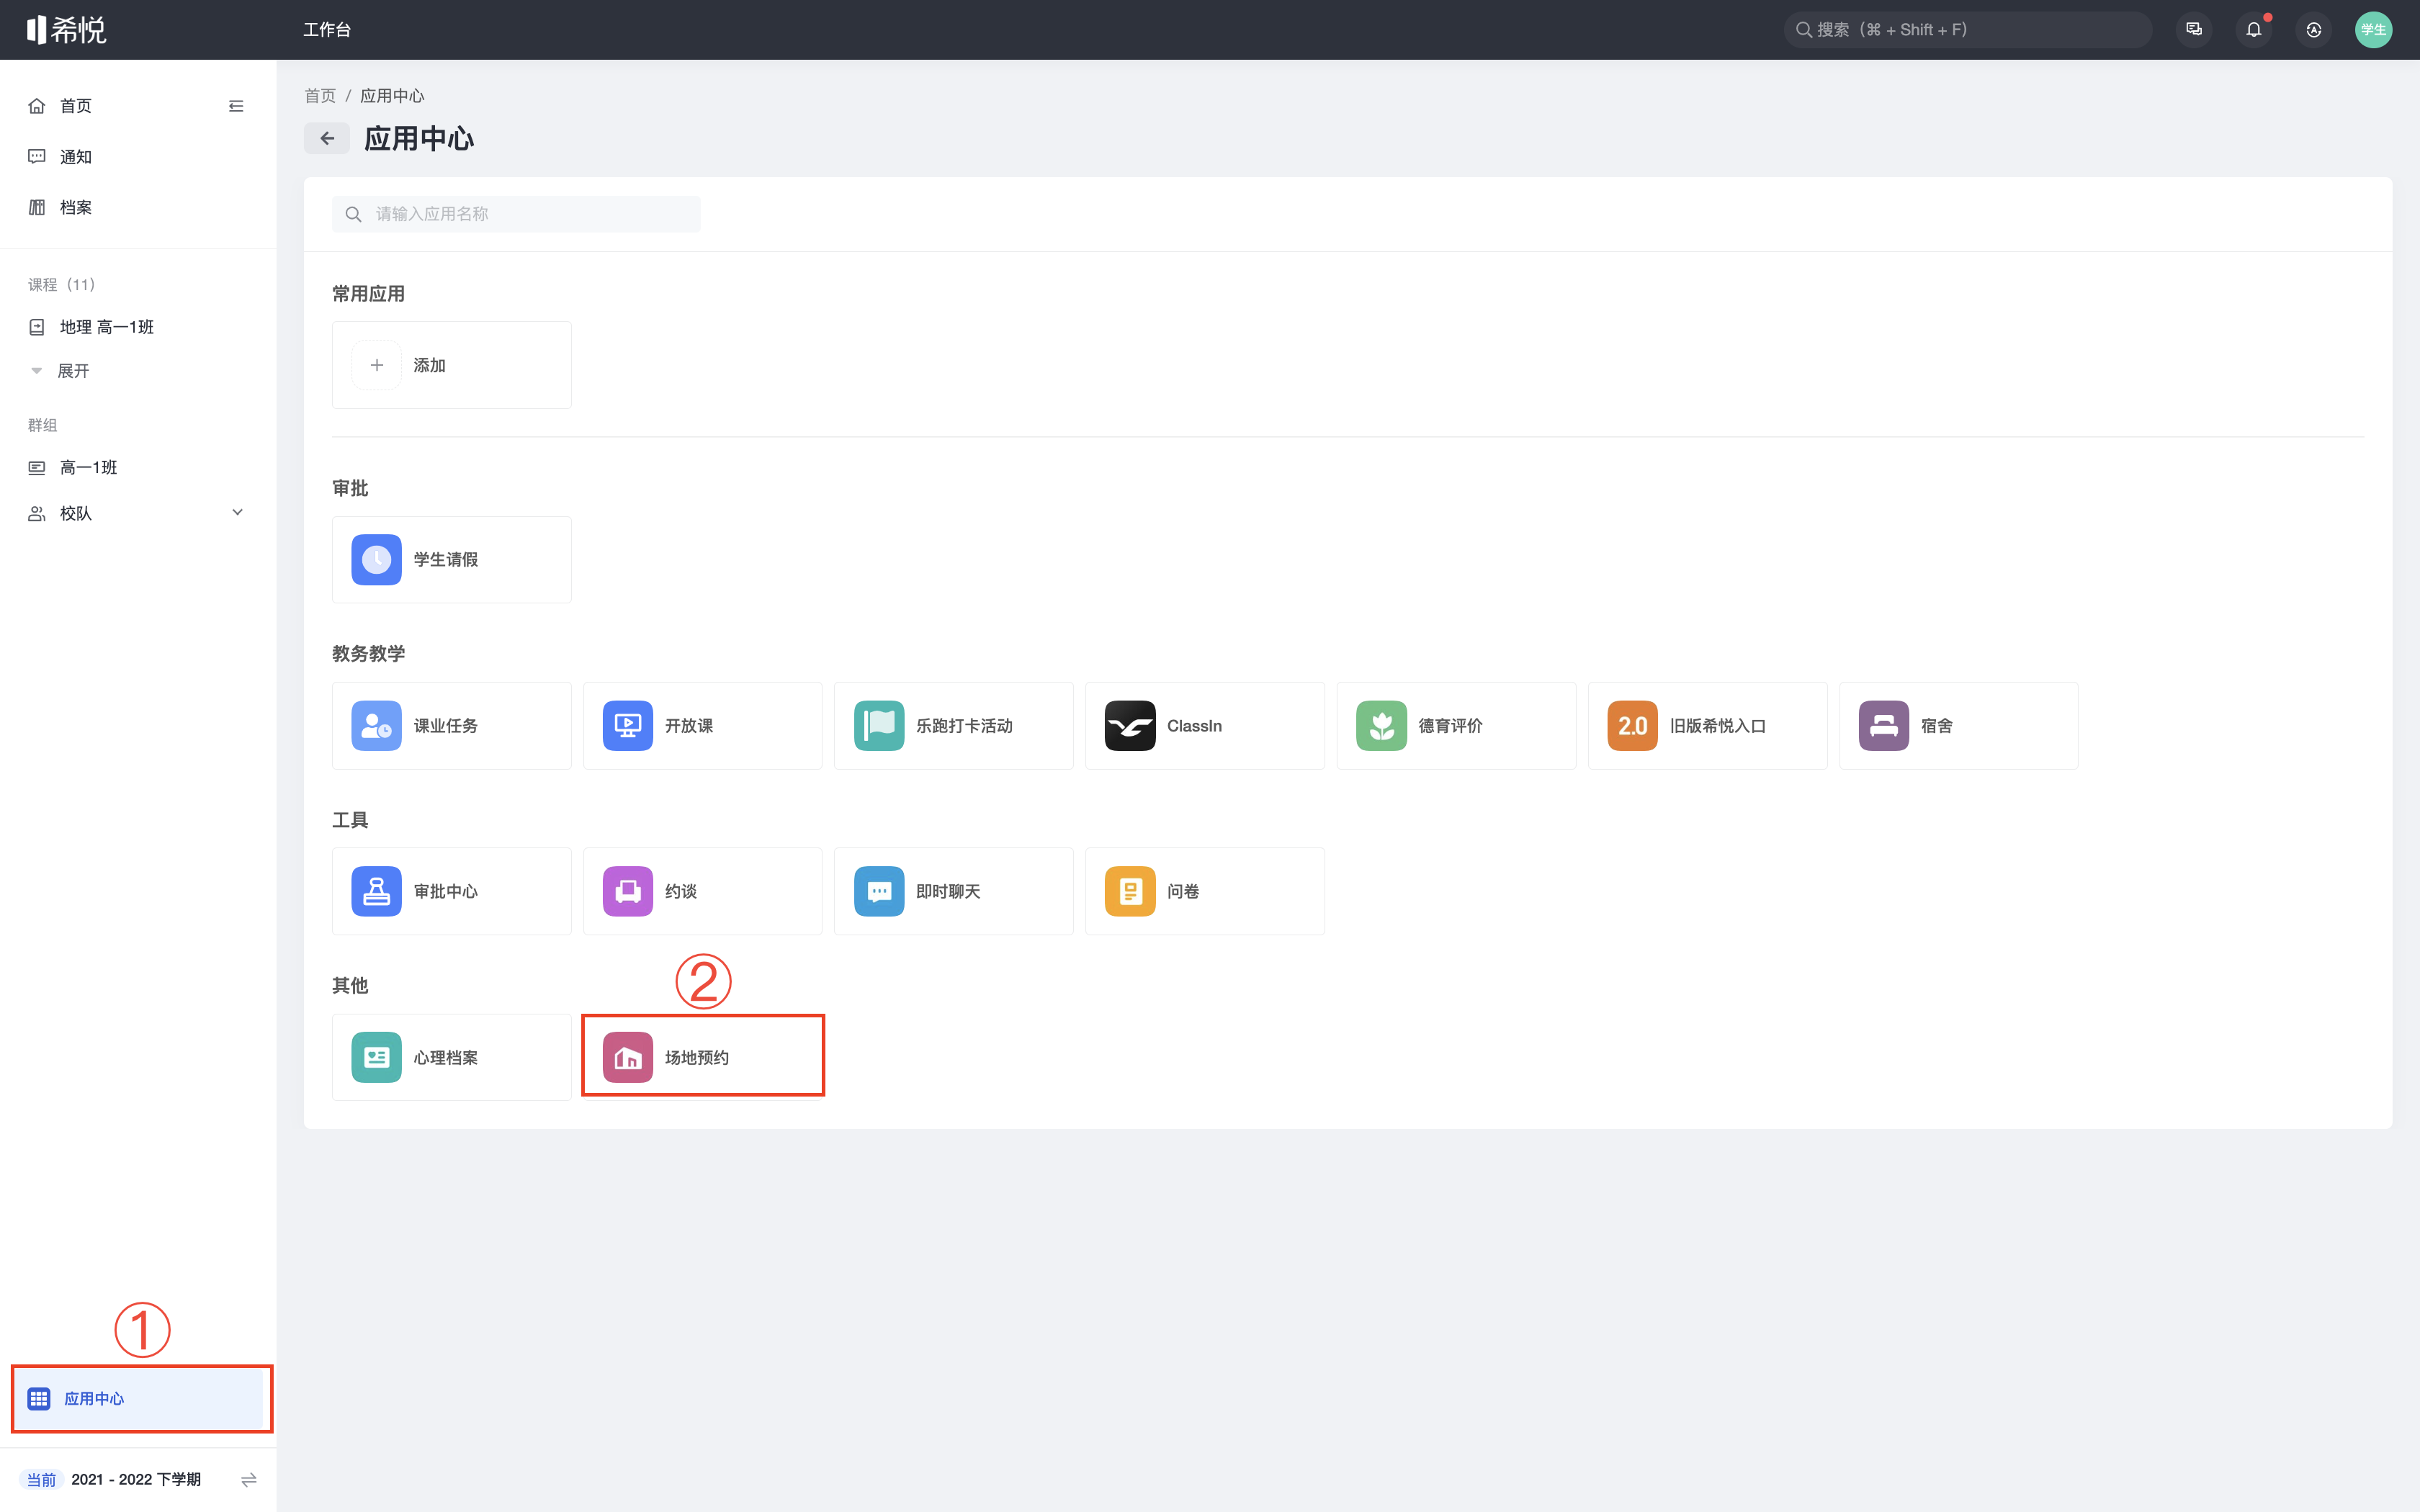Click the 旧版希悦入口 label
The height and width of the screenshot is (1512, 2420).
click(x=1718, y=725)
